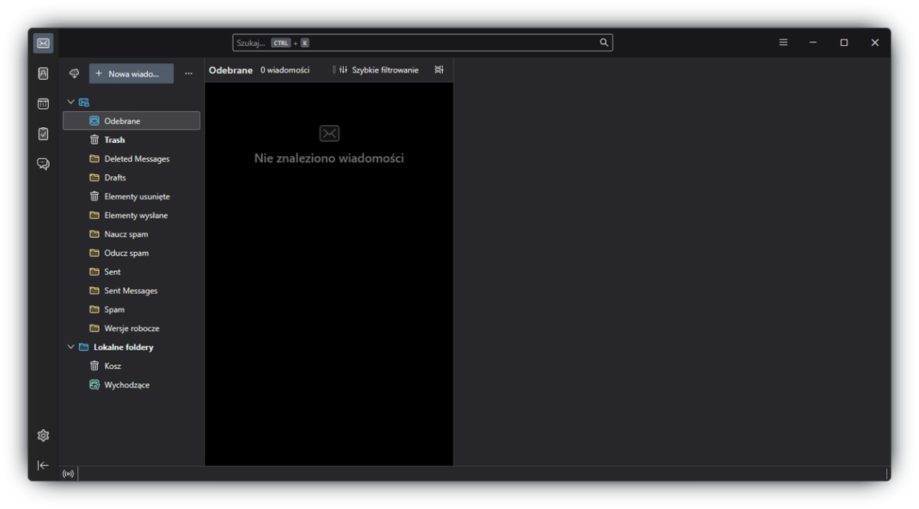
Task: Click the search magnifier in the search bar
Action: point(604,42)
